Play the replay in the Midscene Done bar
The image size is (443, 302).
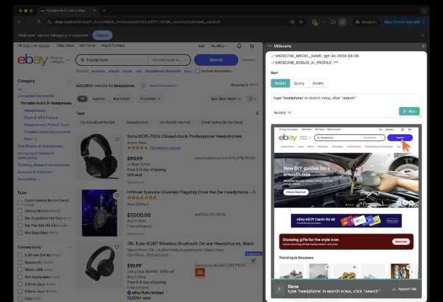[279, 288]
